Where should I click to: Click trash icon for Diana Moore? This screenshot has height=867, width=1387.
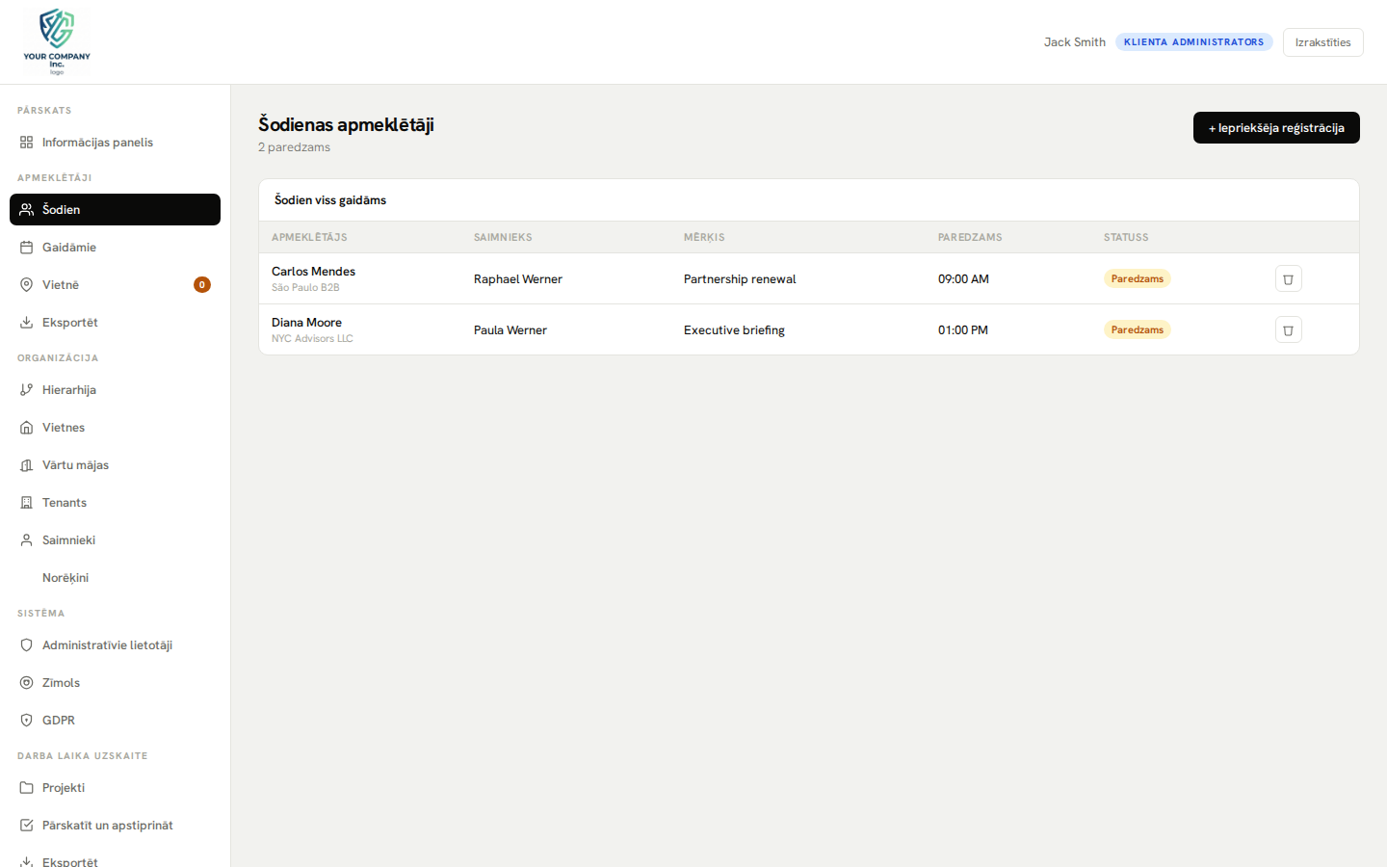point(1288,329)
